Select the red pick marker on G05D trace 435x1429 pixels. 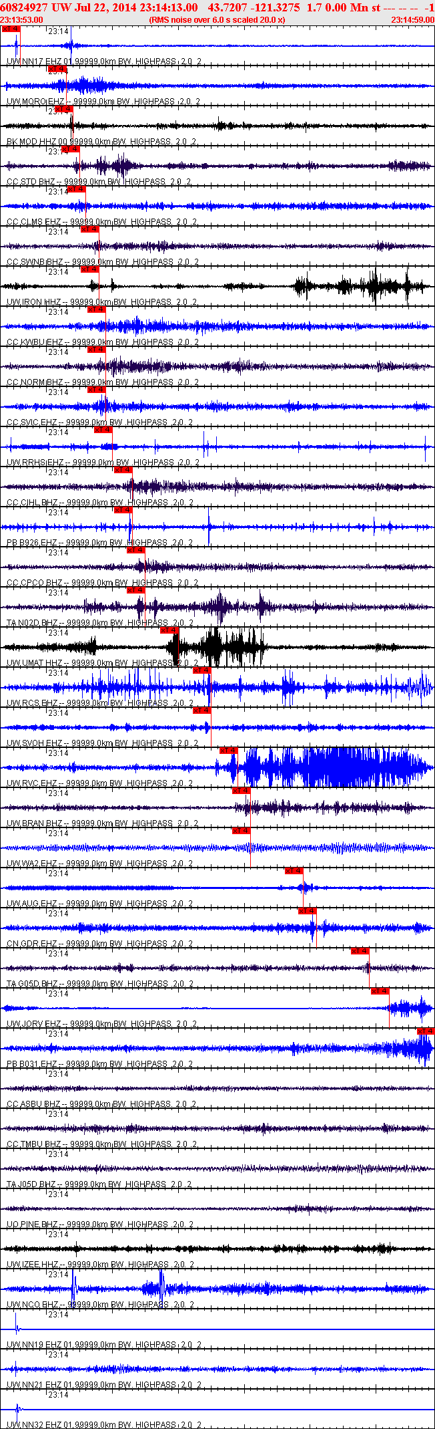click(x=360, y=951)
